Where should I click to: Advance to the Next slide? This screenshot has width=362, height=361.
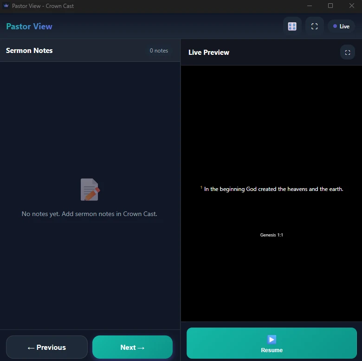(132, 348)
